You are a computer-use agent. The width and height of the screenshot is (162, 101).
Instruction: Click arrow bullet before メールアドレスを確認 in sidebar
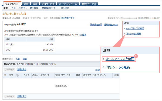click(x=124, y=29)
